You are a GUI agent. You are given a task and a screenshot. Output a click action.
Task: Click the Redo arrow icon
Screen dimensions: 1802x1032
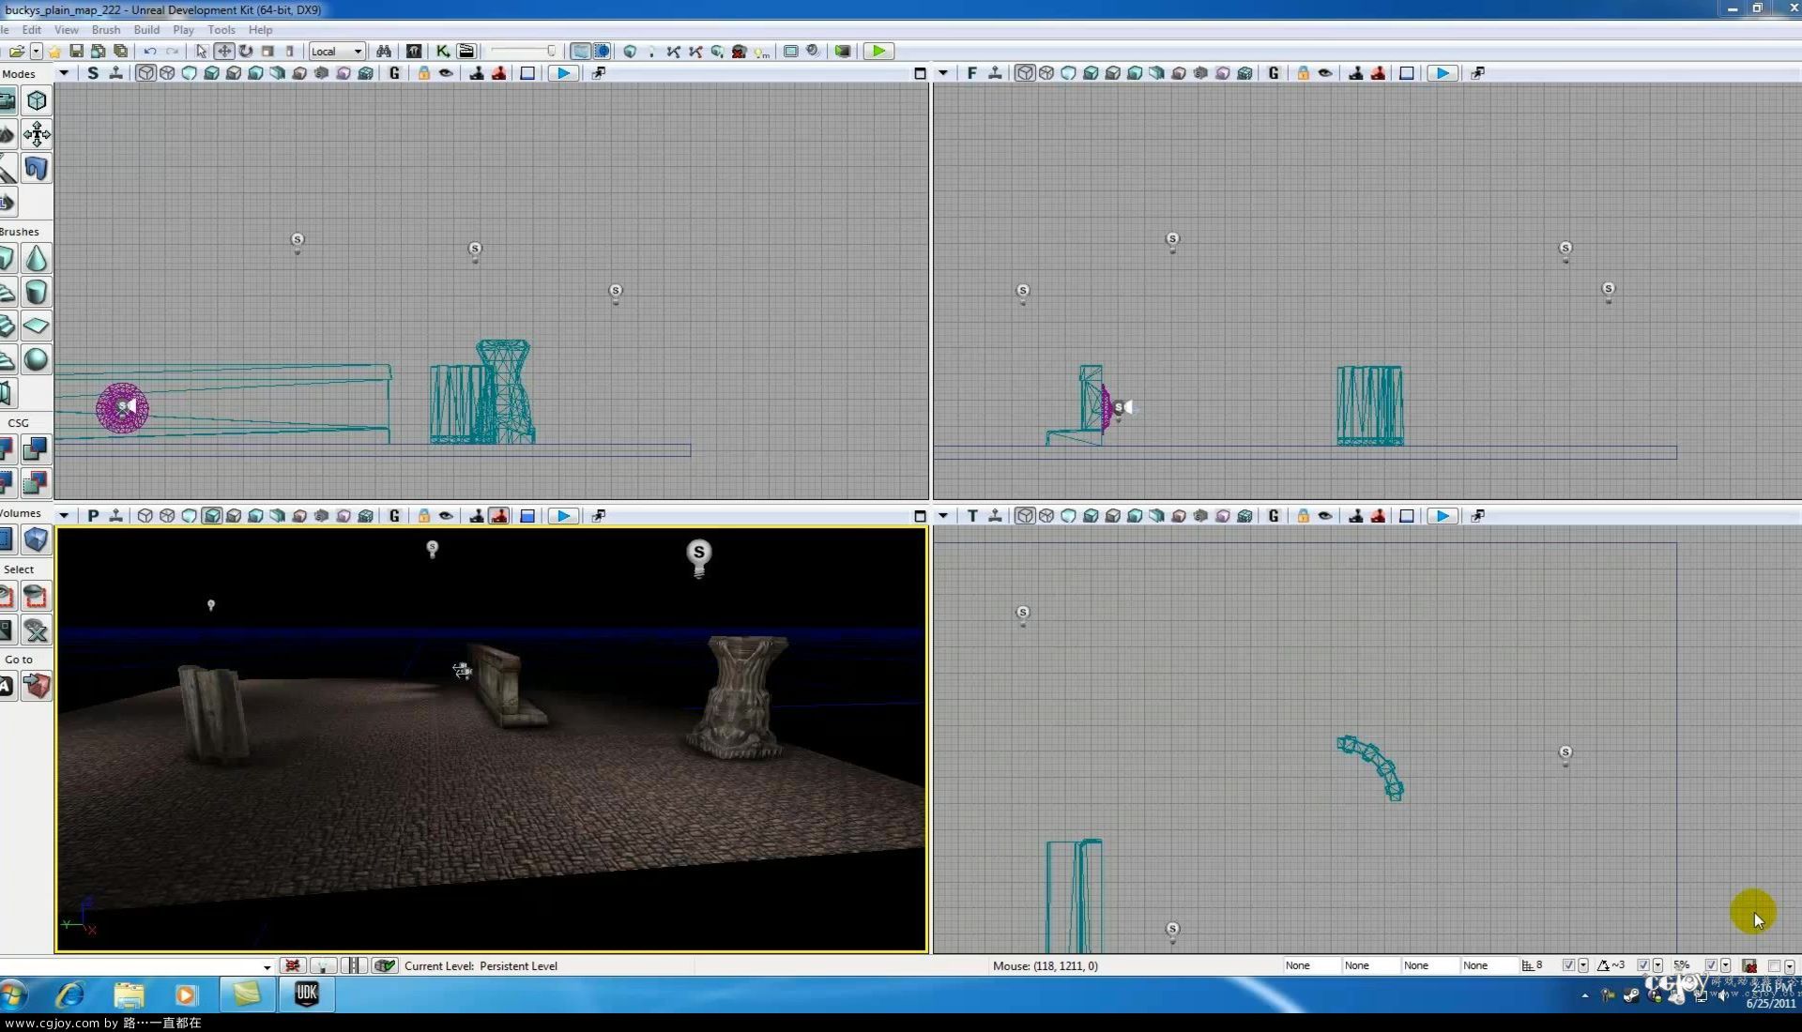(x=173, y=52)
